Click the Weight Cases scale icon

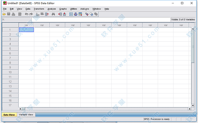pyautogui.click(x=76, y=14)
